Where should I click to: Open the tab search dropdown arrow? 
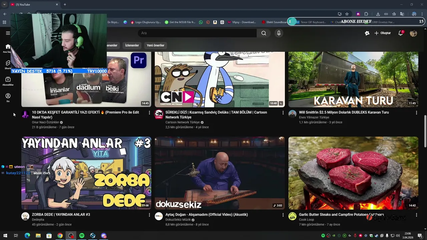[x=4, y=4]
